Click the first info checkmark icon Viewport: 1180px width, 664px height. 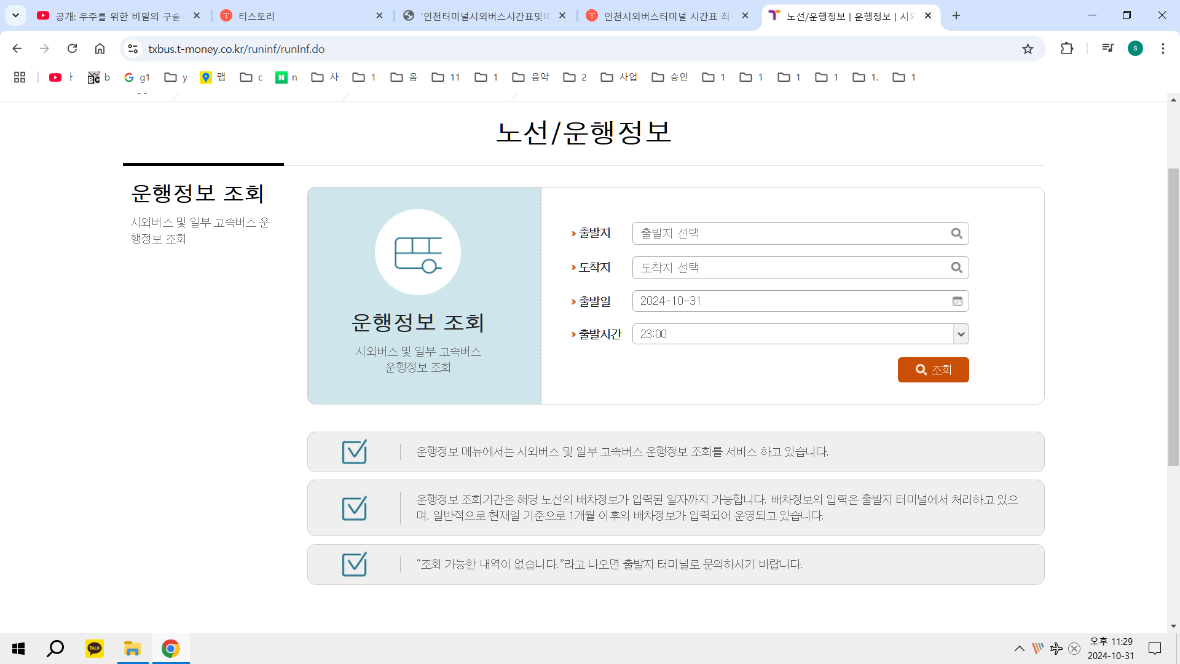tap(355, 452)
